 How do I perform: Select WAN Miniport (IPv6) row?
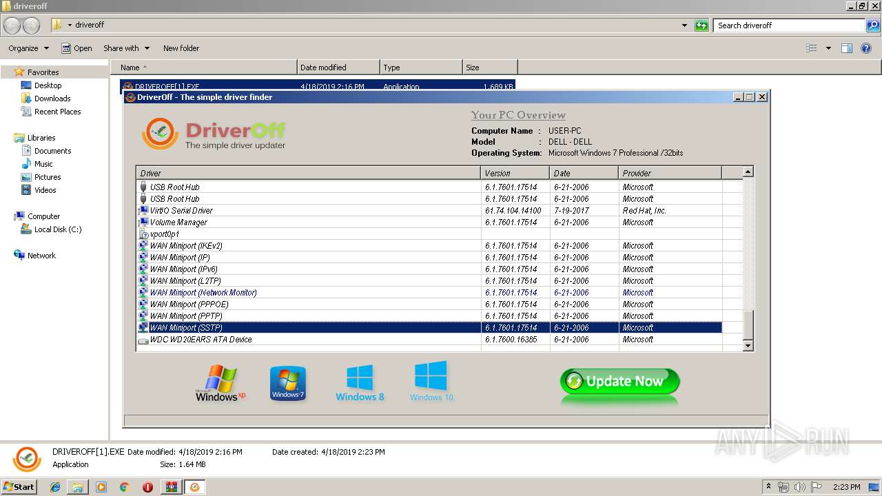(x=429, y=269)
